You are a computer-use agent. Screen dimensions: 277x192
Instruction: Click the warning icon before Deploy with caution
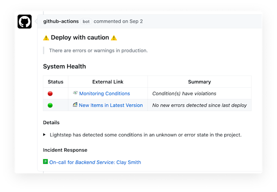coord(46,38)
